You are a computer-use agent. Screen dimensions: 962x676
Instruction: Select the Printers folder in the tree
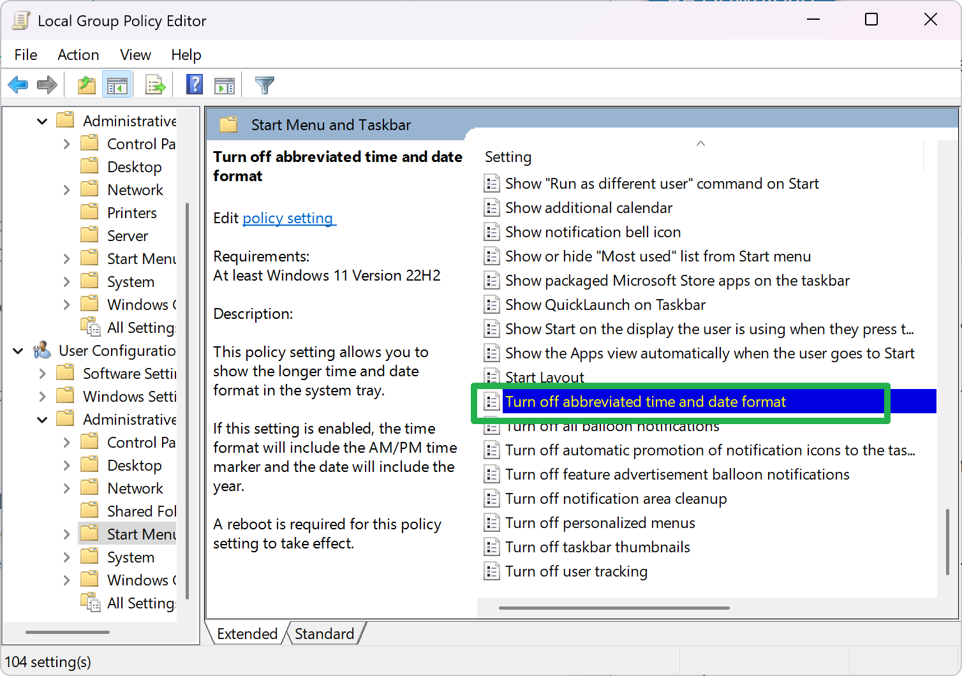[131, 212]
